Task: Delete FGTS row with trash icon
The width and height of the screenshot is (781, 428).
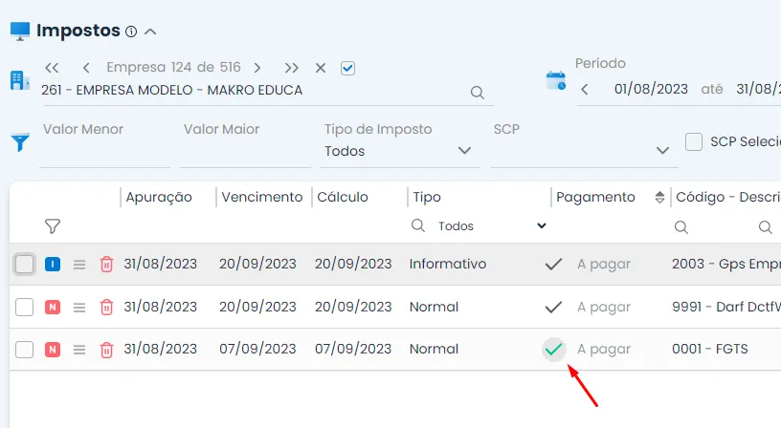Action: (x=106, y=350)
